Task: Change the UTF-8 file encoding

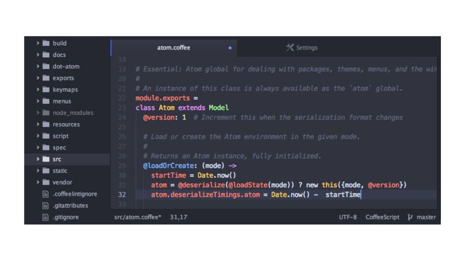Action: click(x=348, y=217)
